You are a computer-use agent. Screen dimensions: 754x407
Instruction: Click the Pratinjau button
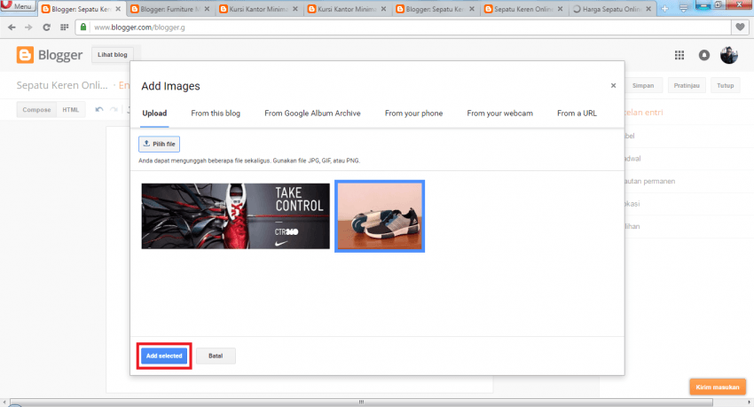[687, 85]
